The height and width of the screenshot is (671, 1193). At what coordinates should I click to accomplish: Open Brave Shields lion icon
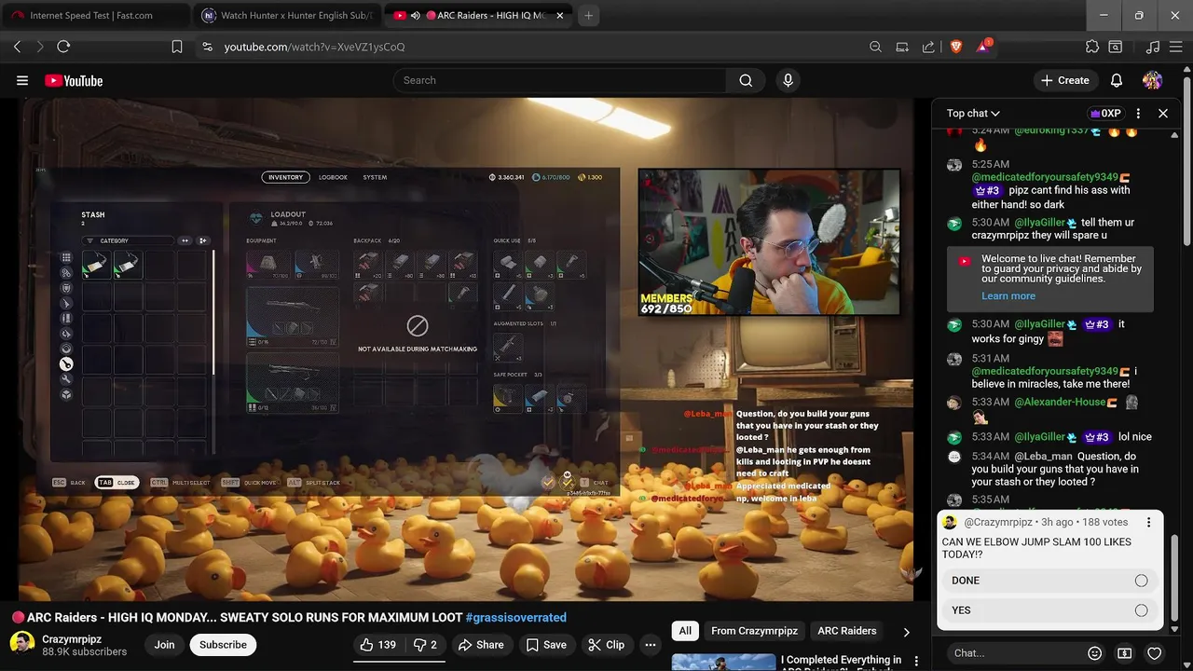coord(955,47)
